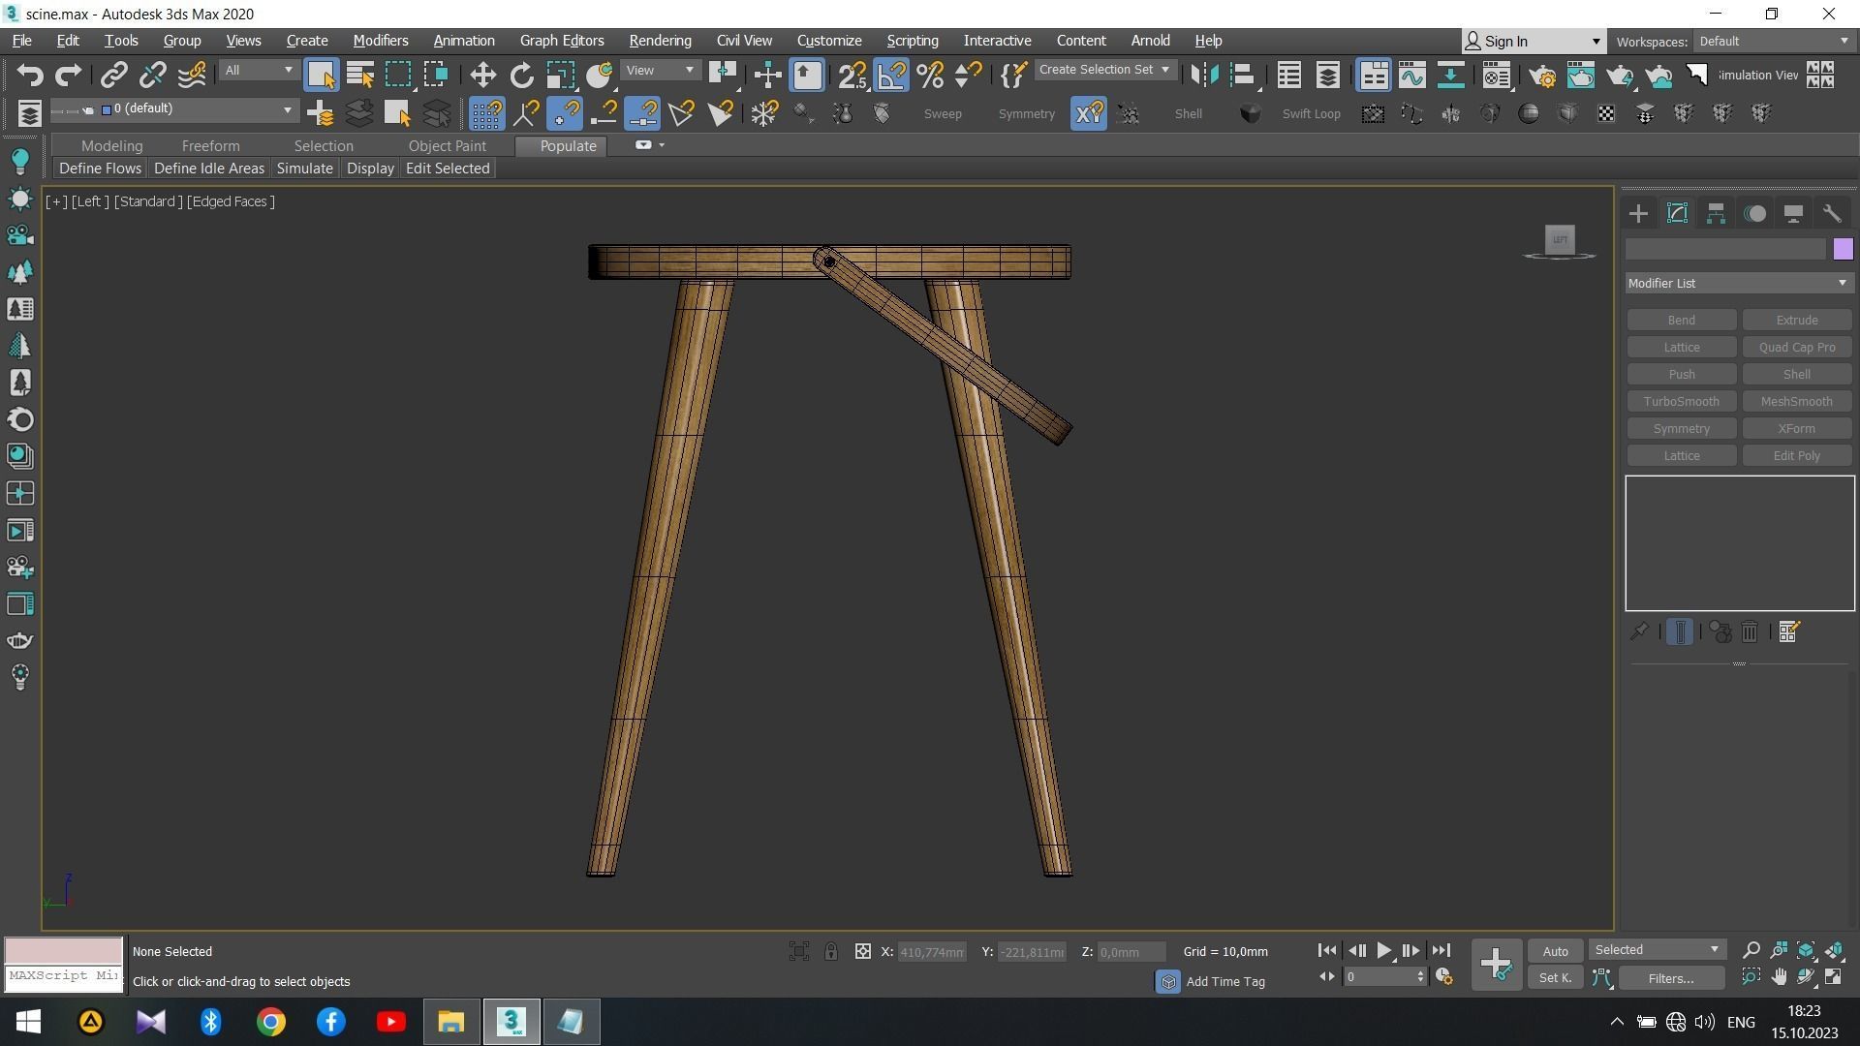Viewport: 1860px width, 1046px height.
Task: Choose the Select and Move tool
Action: [482, 75]
